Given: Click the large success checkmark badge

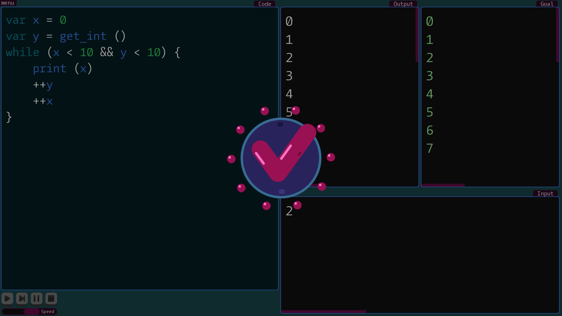Looking at the screenshot, I should pos(281,158).
